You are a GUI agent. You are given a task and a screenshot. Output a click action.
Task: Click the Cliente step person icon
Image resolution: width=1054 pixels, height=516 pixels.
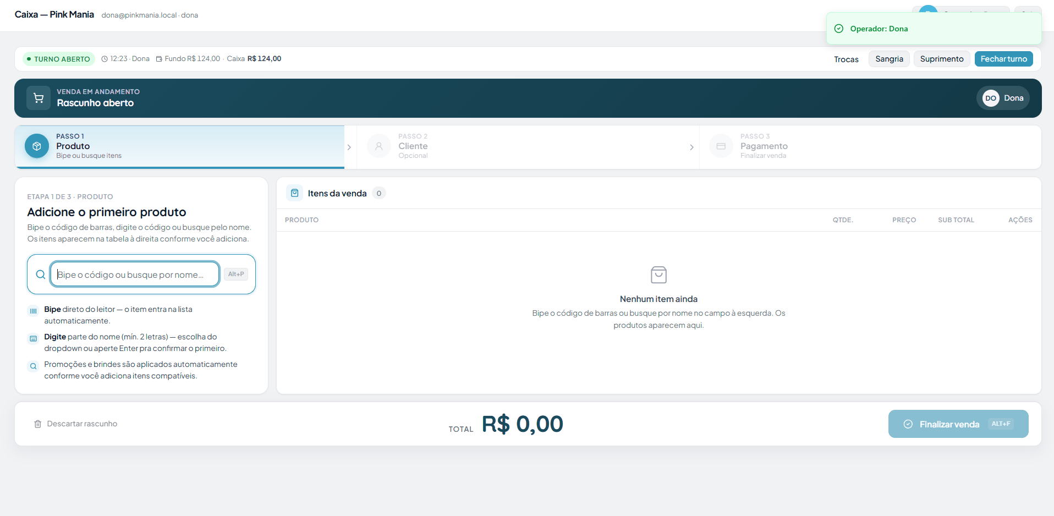click(x=379, y=146)
